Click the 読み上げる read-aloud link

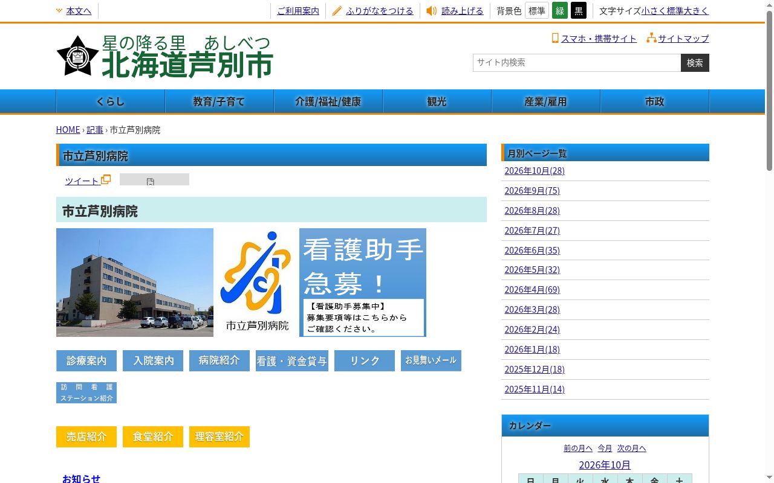463,11
